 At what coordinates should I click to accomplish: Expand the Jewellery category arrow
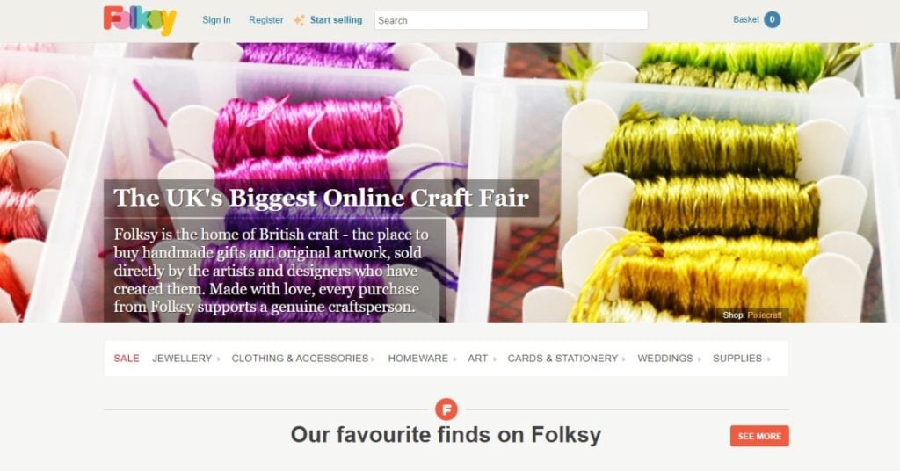(219, 359)
